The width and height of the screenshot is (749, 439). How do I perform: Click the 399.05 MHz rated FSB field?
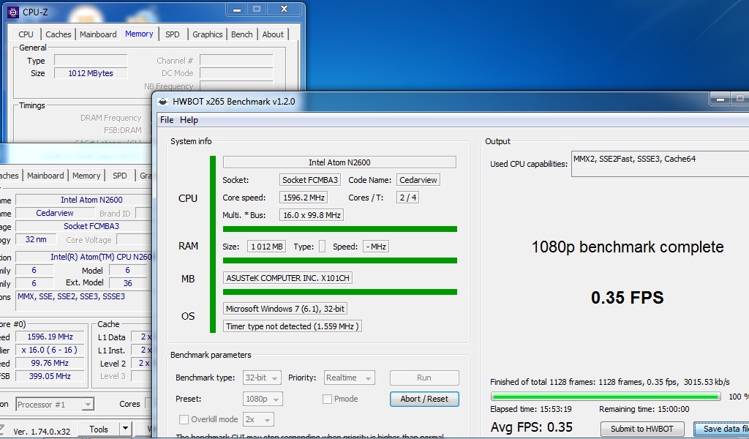(50, 376)
